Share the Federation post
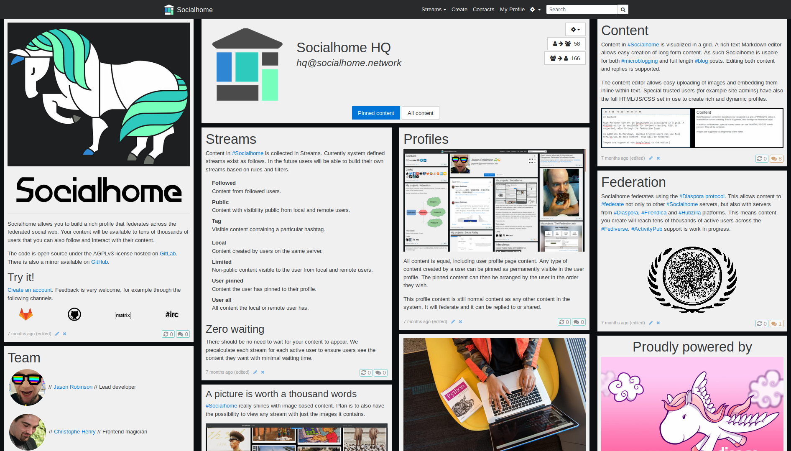Image resolution: width=791 pixels, height=451 pixels. coord(762,324)
